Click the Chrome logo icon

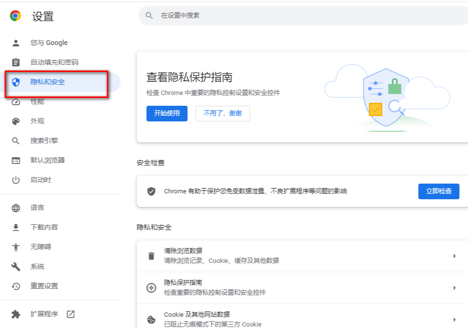coord(15,16)
